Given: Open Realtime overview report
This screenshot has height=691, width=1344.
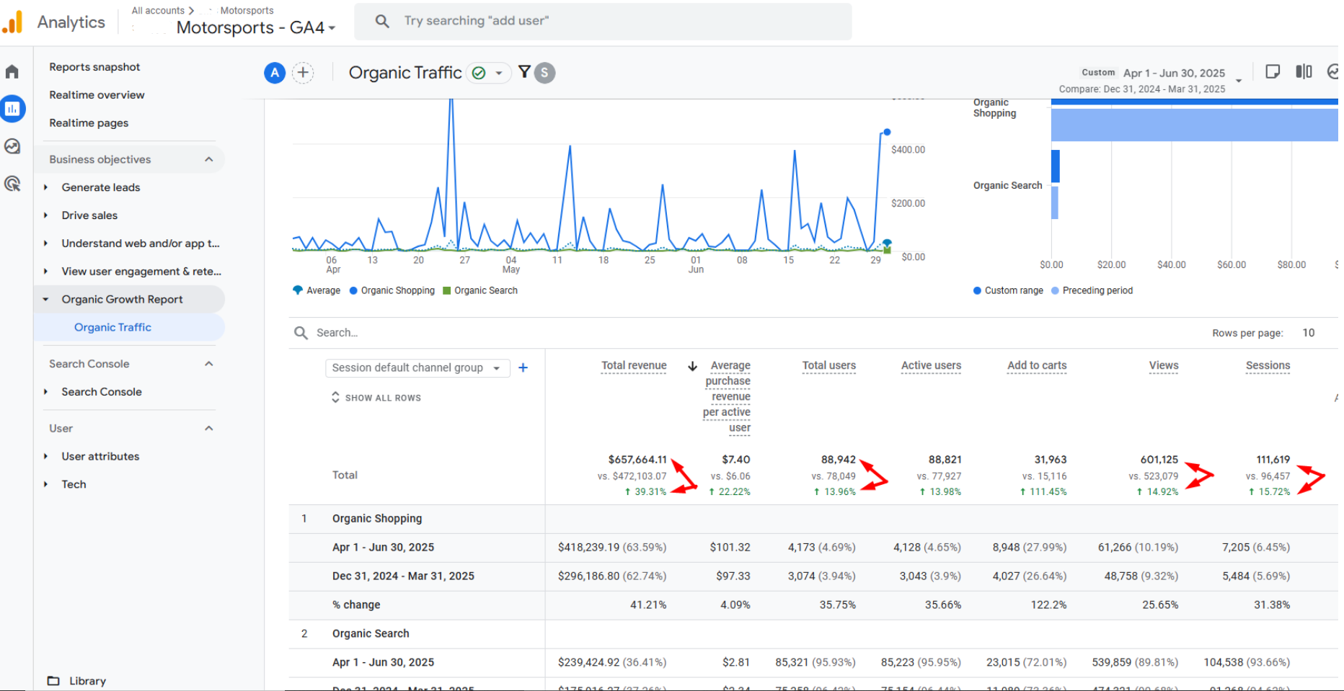Looking at the screenshot, I should (97, 95).
